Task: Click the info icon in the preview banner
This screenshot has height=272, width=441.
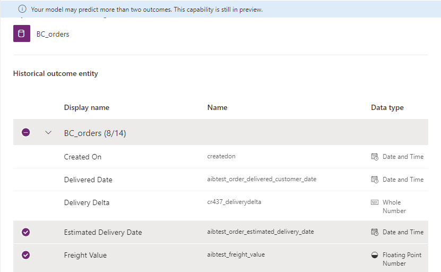Action: point(22,10)
